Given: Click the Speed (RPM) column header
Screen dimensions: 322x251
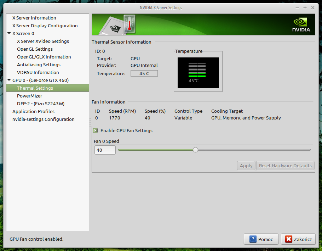Looking at the screenshot, I should (122, 111).
